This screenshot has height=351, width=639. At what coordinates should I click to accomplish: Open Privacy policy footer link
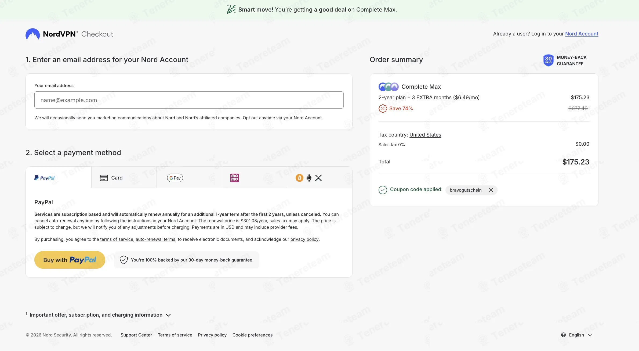point(212,335)
